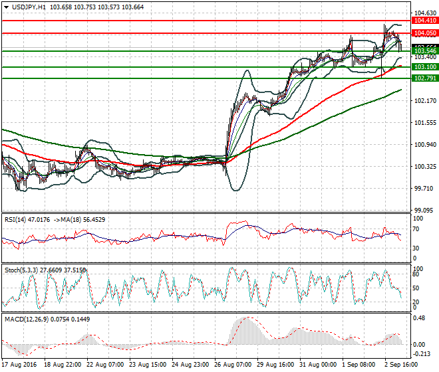Click the 1 Sep 08:00 time label
439x372 pixels.
click(359, 365)
